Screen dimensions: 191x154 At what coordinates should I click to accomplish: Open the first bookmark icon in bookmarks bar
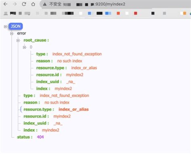pos(6,13)
